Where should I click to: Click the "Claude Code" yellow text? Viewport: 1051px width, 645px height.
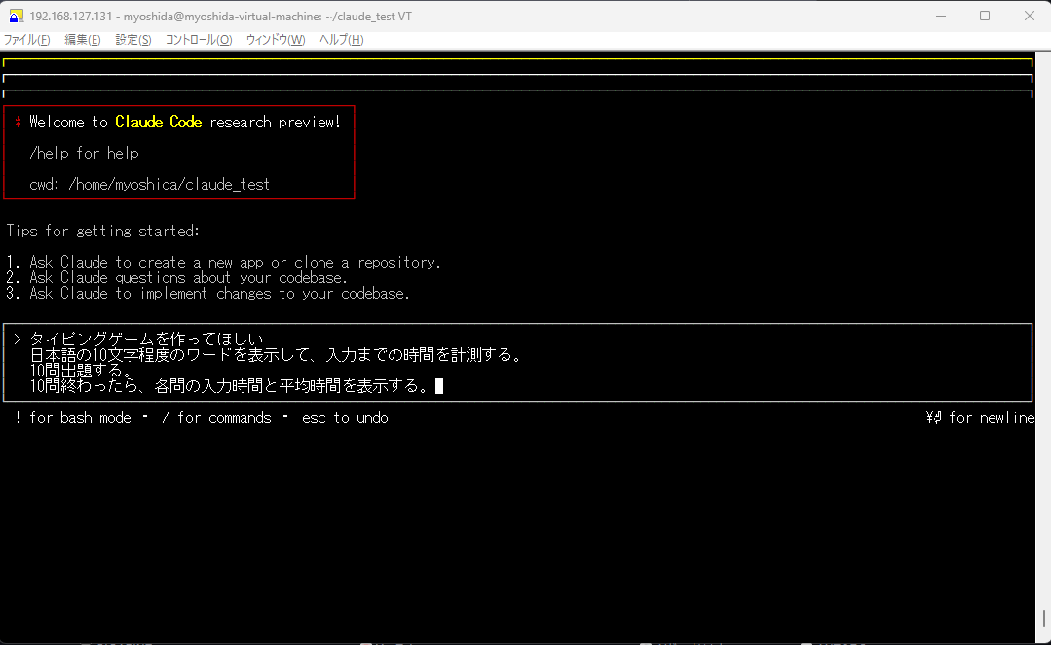158,122
